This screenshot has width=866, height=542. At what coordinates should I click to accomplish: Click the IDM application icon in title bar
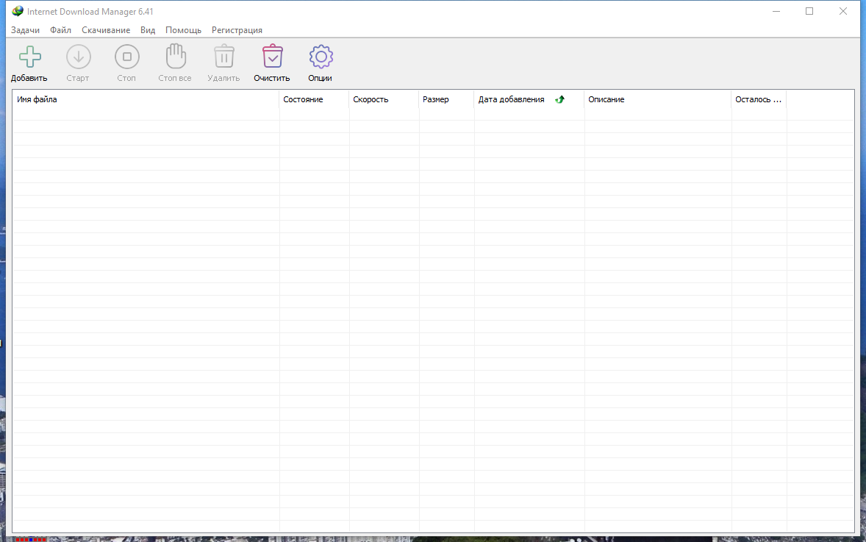point(18,12)
